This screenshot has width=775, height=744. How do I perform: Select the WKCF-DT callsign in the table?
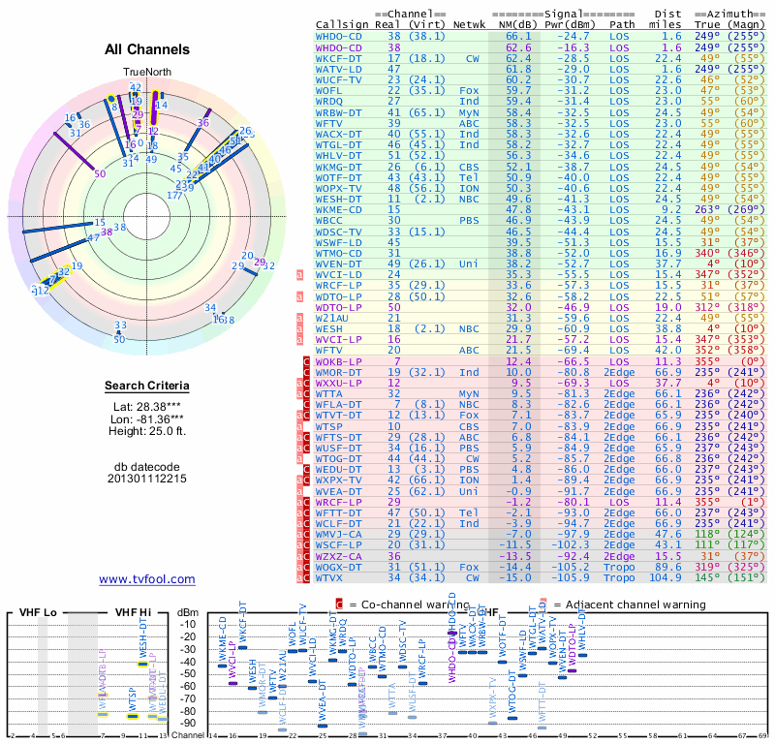tap(338, 59)
